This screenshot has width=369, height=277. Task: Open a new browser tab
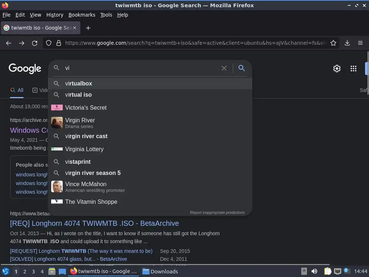pyautogui.click(x=88, y=28)
